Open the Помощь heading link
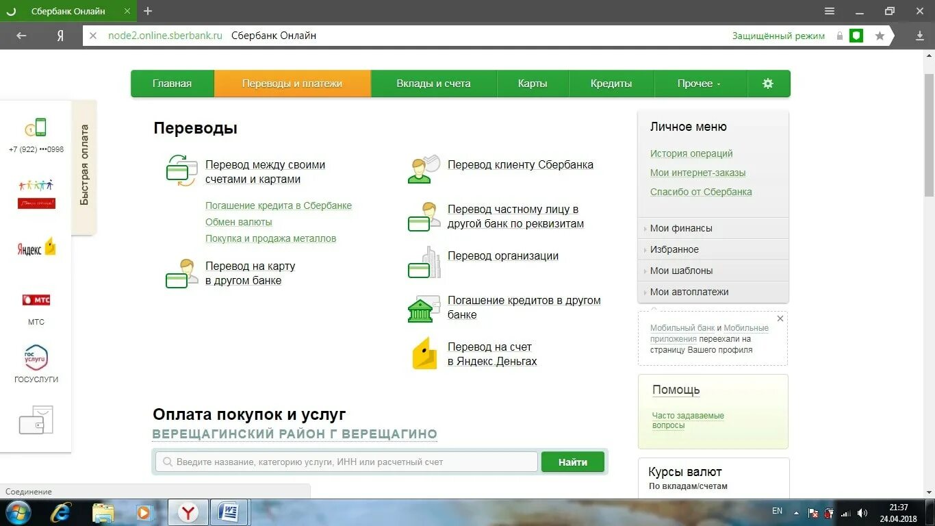This screenshot has height=526, width=935. coord(676,390)
